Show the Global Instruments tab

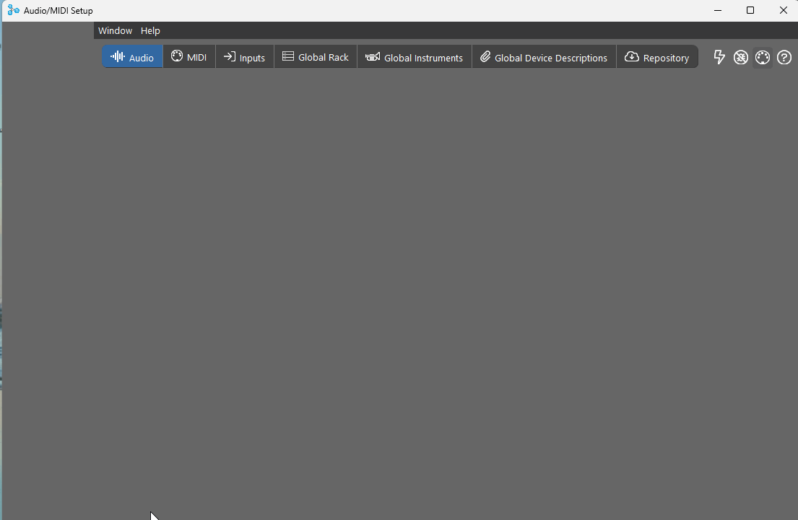tap(415, 57)
